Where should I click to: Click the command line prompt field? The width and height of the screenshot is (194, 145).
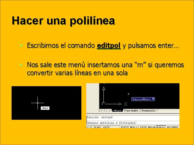(133, 123)
